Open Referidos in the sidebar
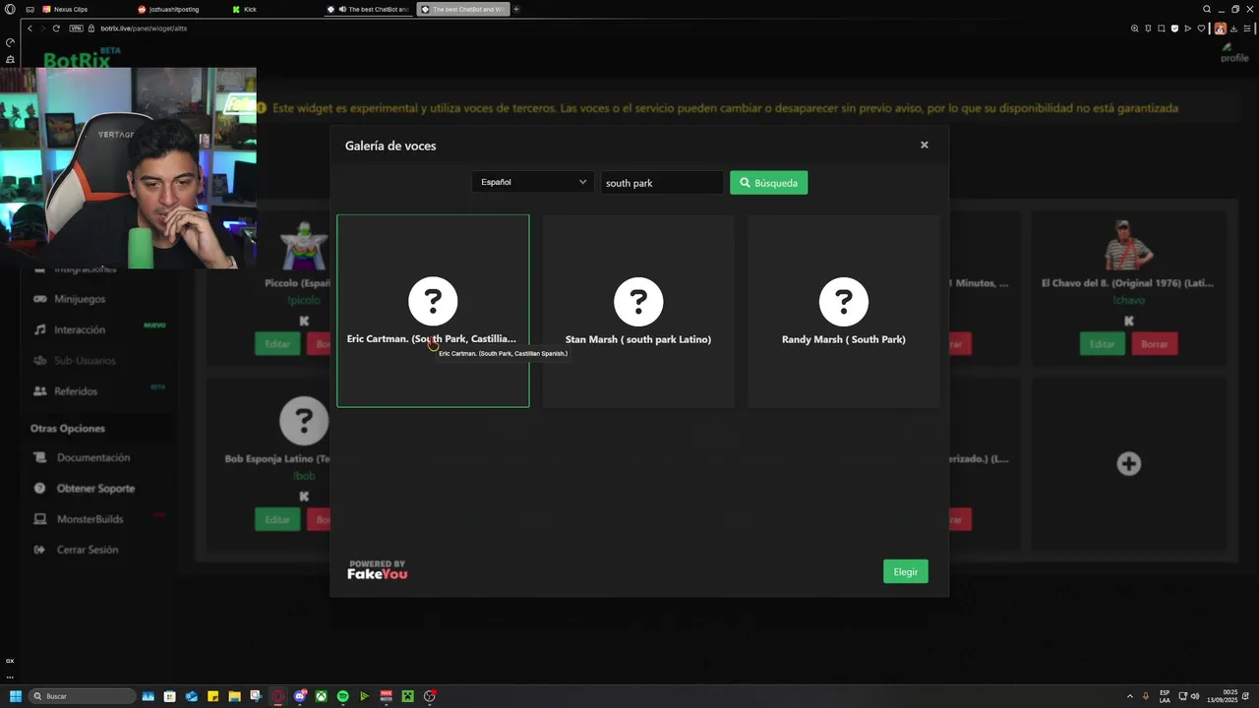 point(76,391)
